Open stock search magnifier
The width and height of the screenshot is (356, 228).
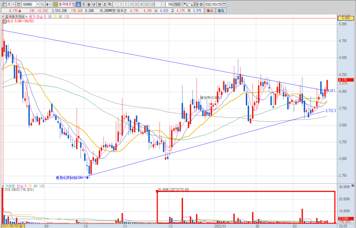point(42,4)
